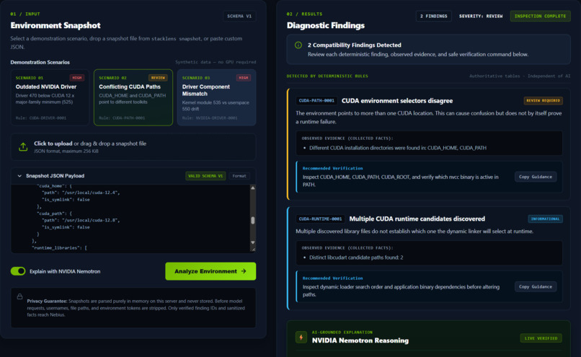Copy Guidance for CUDA-PATH-0001 finding
Screen dimensions: 581x357
pos(536,177)
